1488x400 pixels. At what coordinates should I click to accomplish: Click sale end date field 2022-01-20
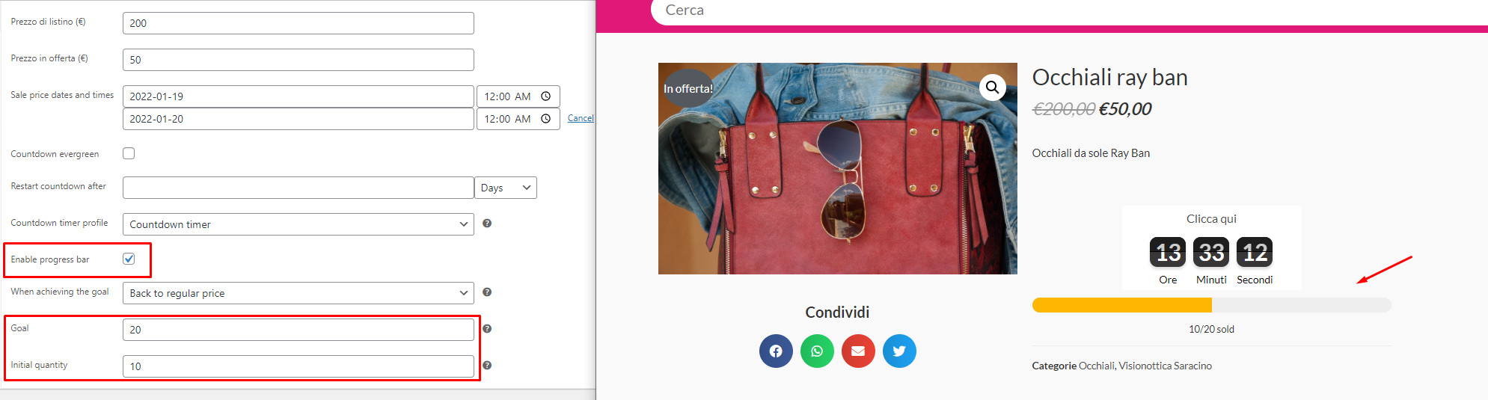pyautogui.click(x=298, y=119)
